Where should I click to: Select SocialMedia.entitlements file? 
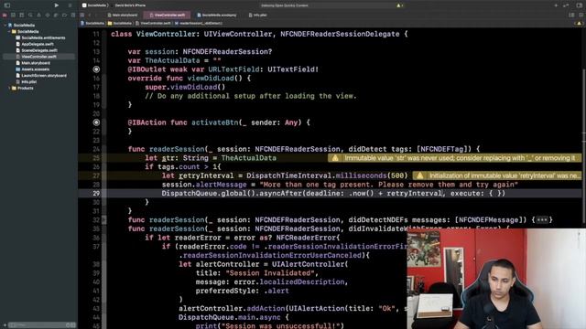pyautogui.click(x=40, y=37)
